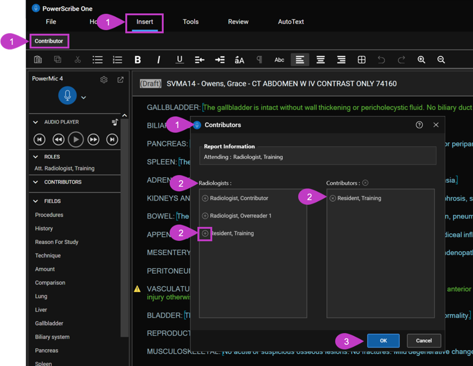Add Radiologist, Overreader 1 with plus icon
This screenshot has height=366, width=473.
205,216
